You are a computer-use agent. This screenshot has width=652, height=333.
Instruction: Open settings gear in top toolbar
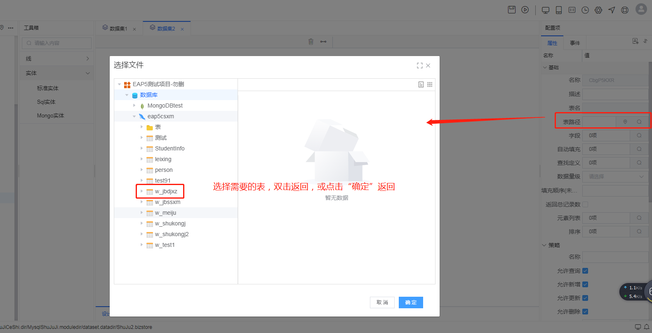(598, 10)
